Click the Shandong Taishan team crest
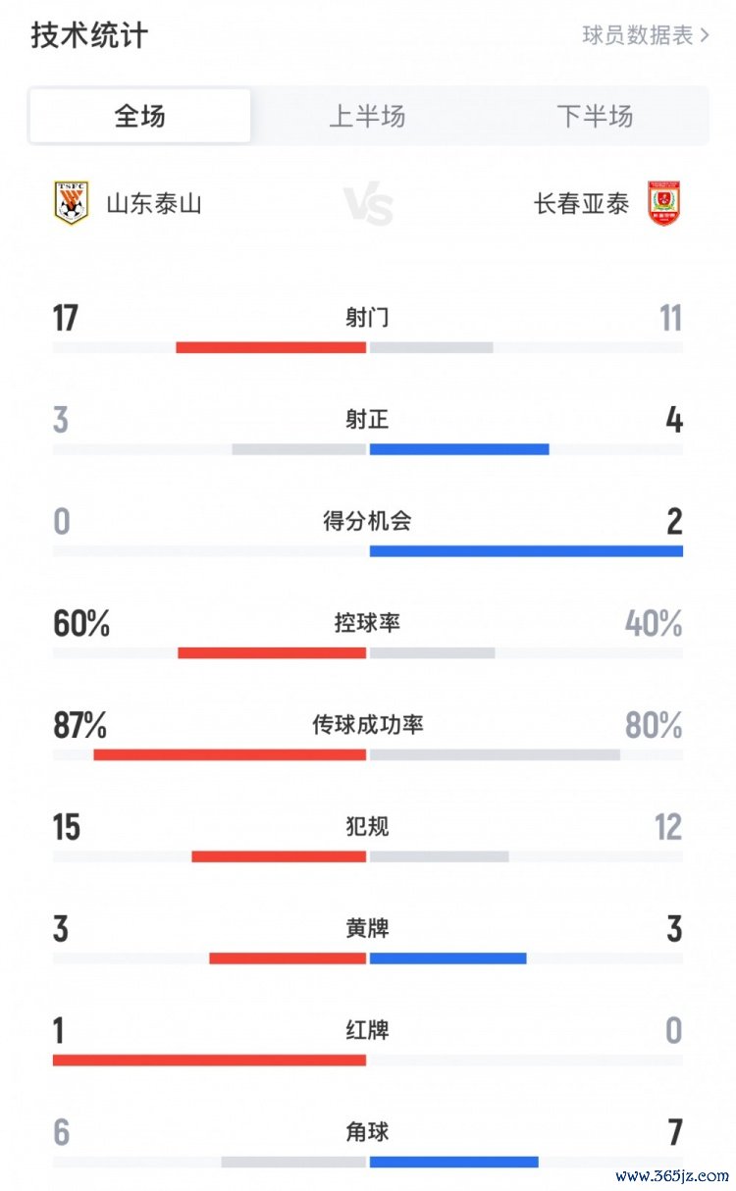736x1191 pixels. click(72, 203)
